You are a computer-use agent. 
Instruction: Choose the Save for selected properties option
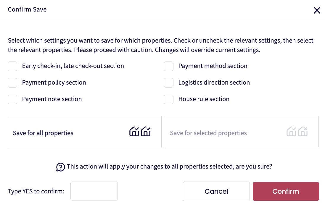point(208,133)
